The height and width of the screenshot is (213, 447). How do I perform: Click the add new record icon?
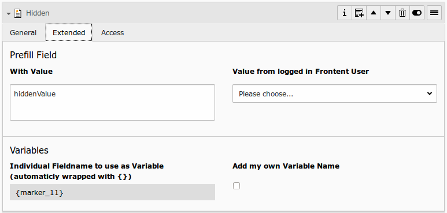tap(359, 13)
